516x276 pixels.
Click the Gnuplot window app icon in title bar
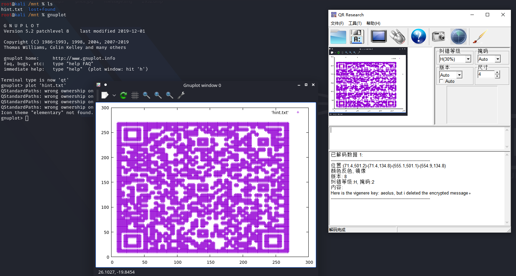tap(99, 85)
